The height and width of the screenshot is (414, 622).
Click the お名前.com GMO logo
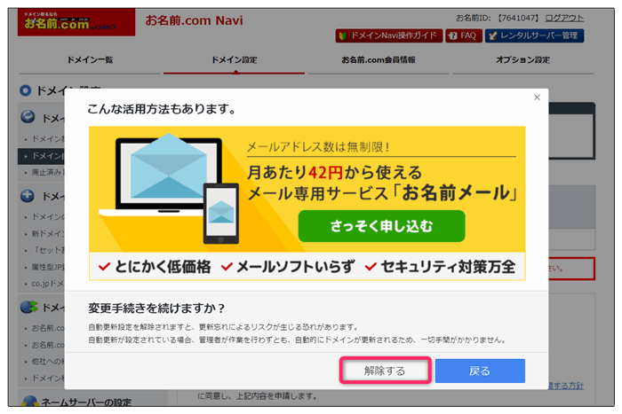coord(76,22)
